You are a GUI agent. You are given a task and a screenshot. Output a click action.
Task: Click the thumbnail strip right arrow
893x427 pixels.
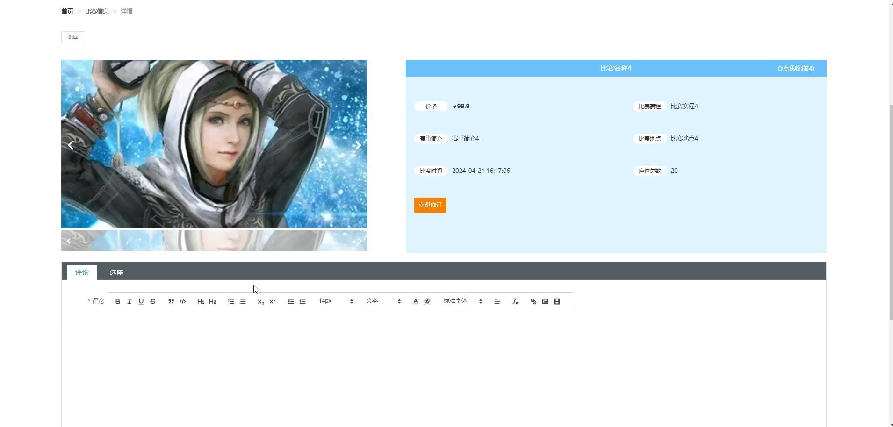pos(360,241)
